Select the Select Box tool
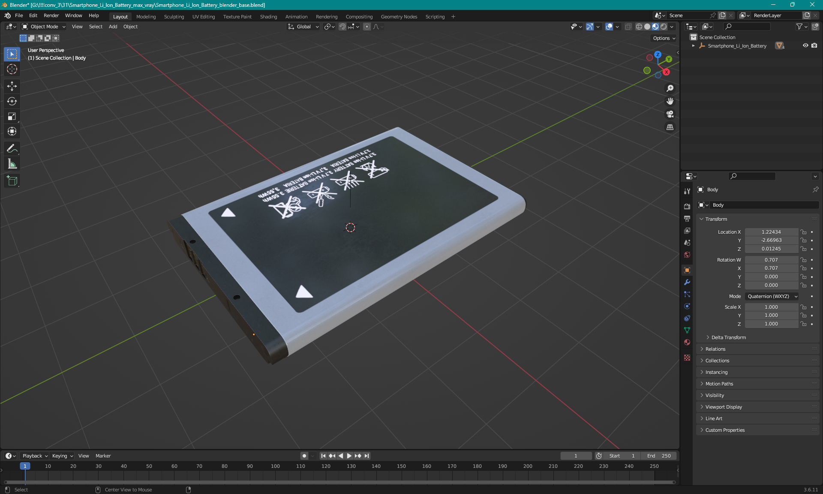This screenshot has height=494, width=823. (x=12, y=54)
